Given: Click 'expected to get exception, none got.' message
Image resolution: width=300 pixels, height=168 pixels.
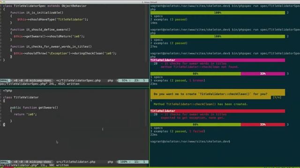Looking at the screenshot, I should [193, 118].
